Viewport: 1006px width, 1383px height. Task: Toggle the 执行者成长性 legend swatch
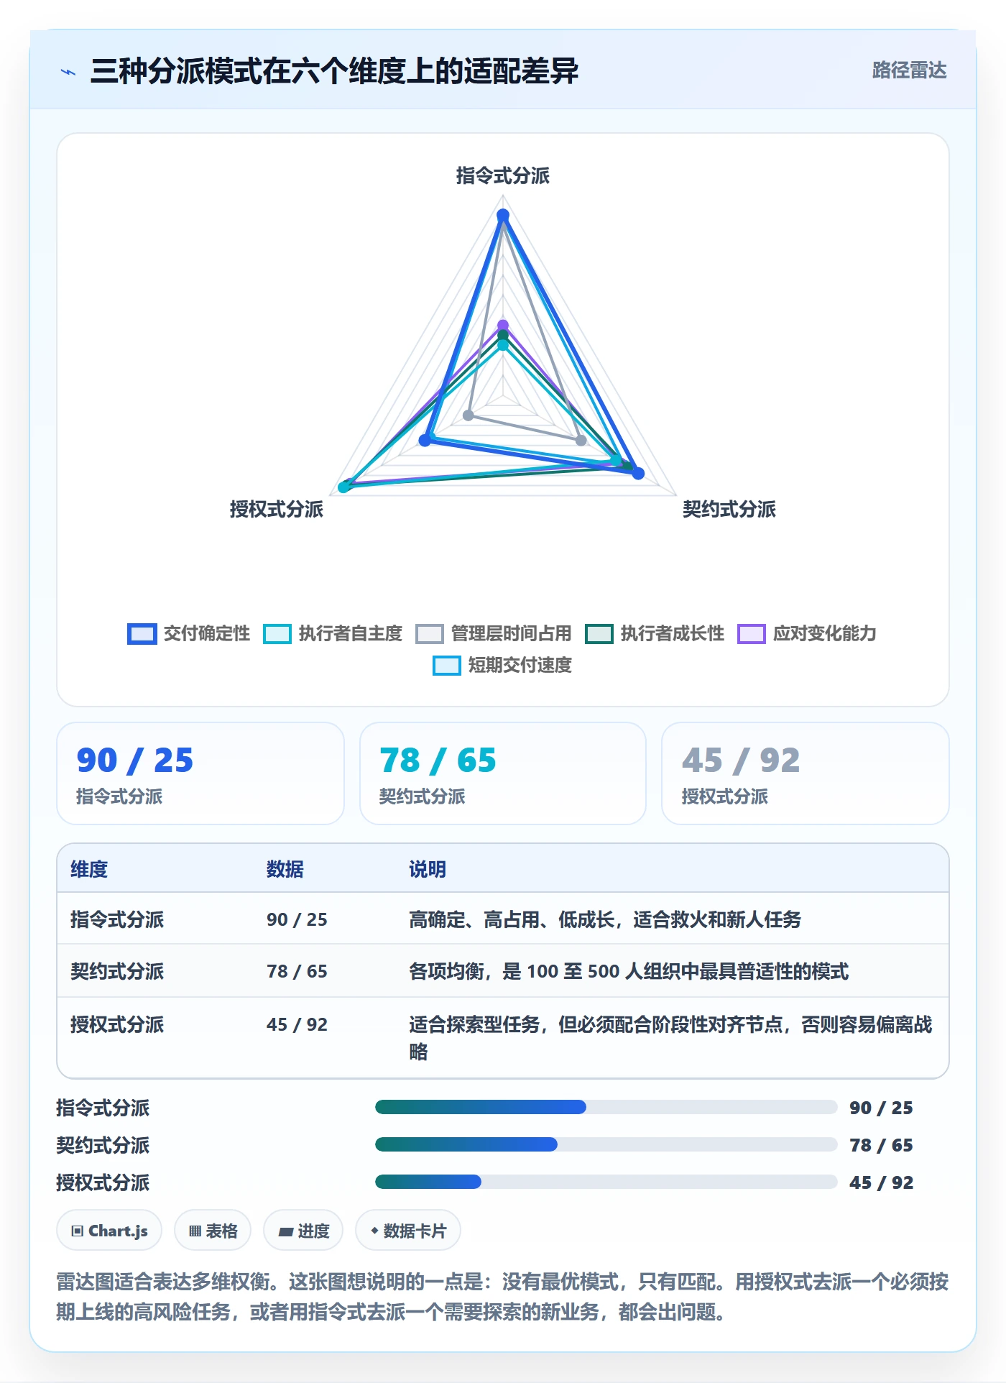coord(599,634)
